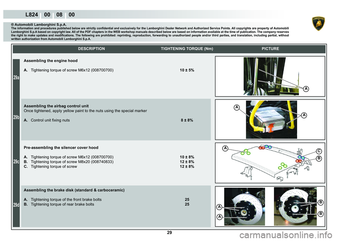Screen dimensions: 338x241
Task: Click the DESCRIPTION column header
Action: click(x=92, y=49)
